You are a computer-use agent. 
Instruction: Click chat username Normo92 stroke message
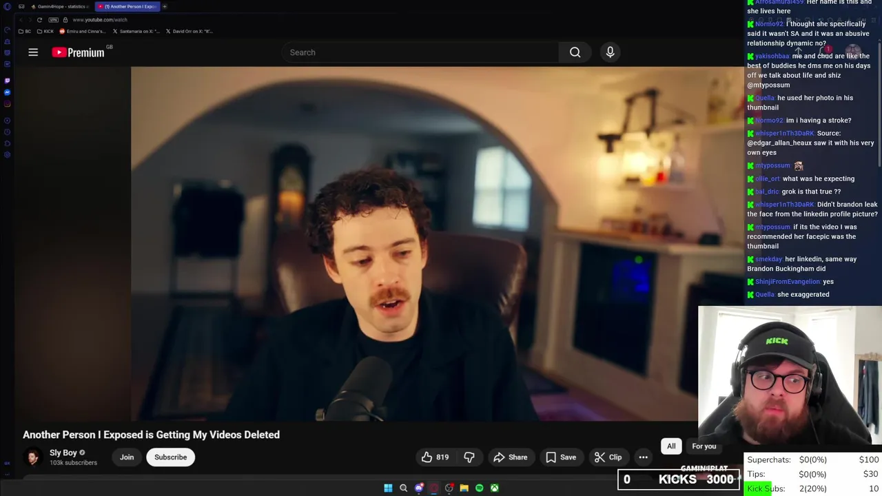[769, 121]
